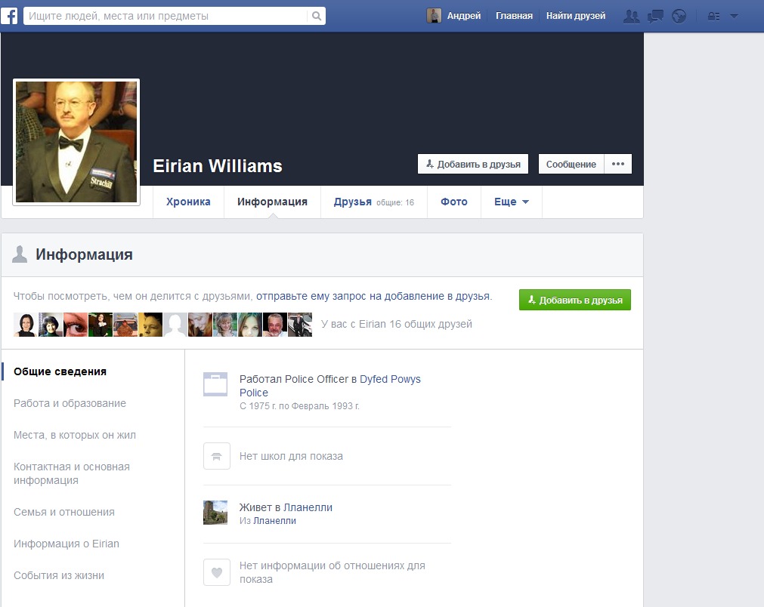The height and width of the screenshot is (607, 764).
Task: Click the friend request link text
Action: click(x=373, y=296)
